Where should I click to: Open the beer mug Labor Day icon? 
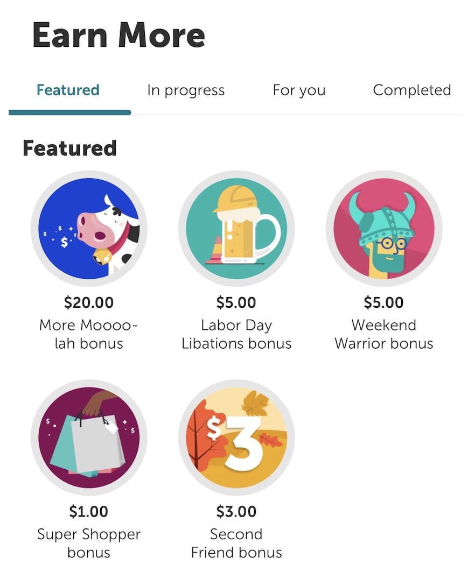click(236, 229)
